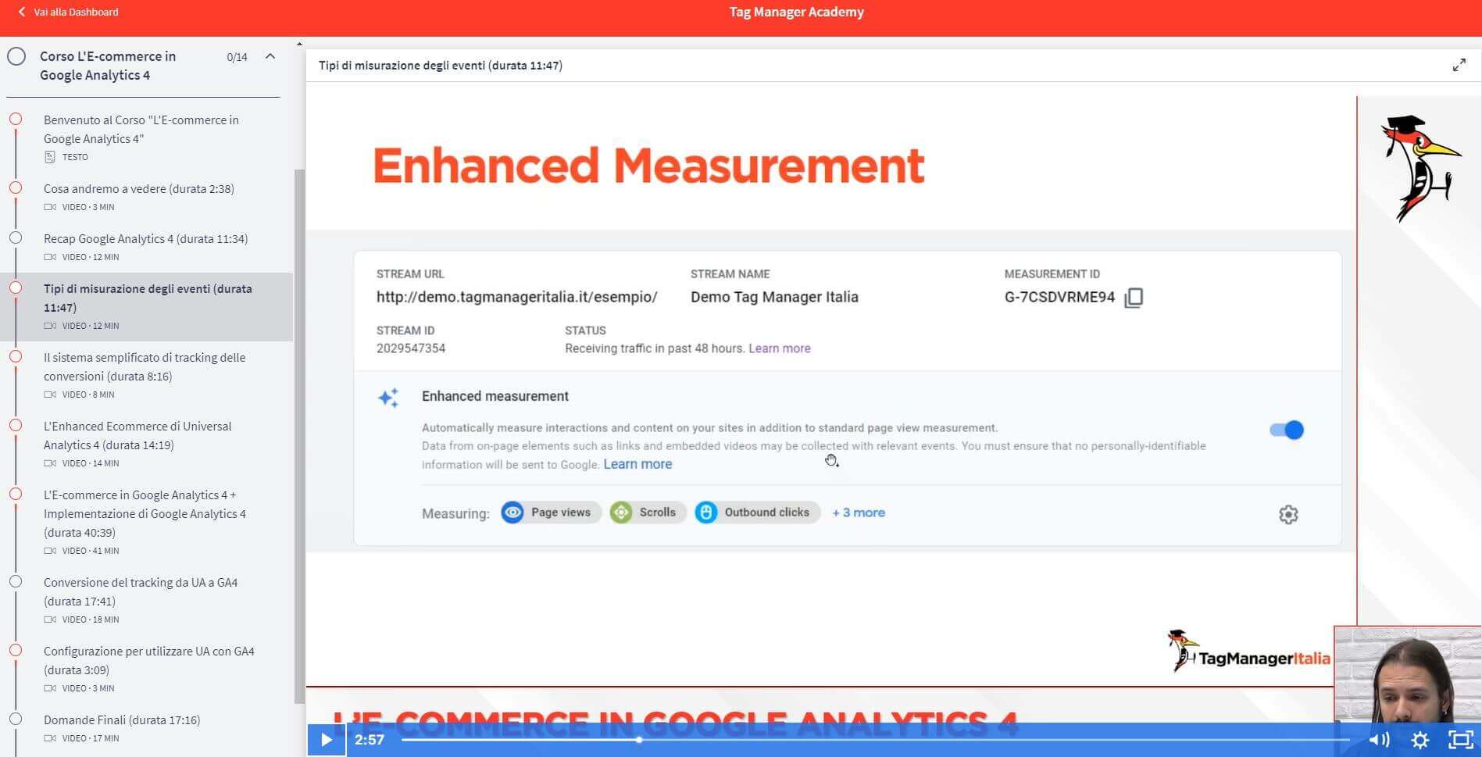
Task: Open 'Learn more' link after 'sent to Google'
Action: [x=637, y=464]
